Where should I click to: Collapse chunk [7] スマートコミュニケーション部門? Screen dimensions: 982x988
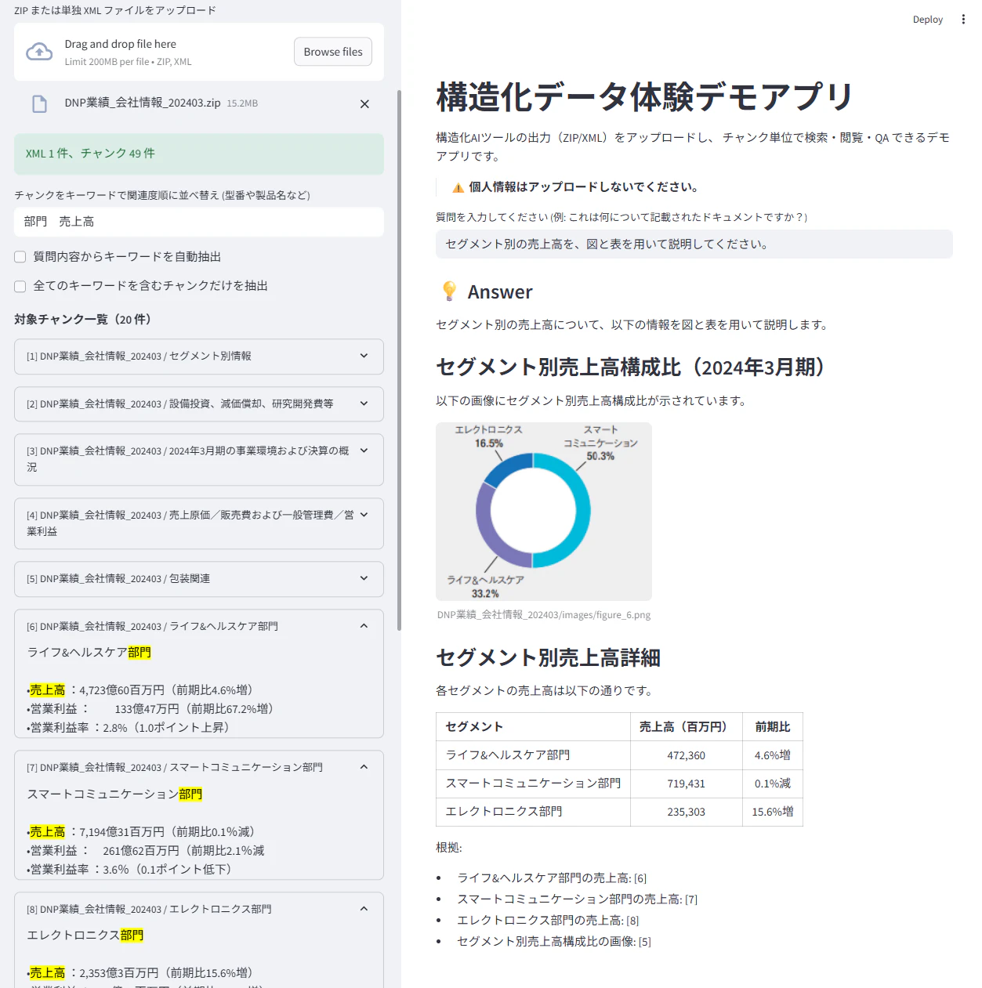(199, 767)
